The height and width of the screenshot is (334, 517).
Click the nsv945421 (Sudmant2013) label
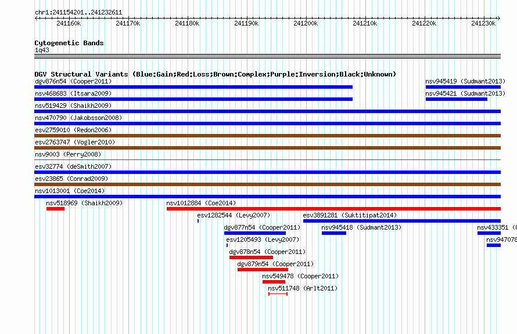pyautogui.click(x=465, y=93)
